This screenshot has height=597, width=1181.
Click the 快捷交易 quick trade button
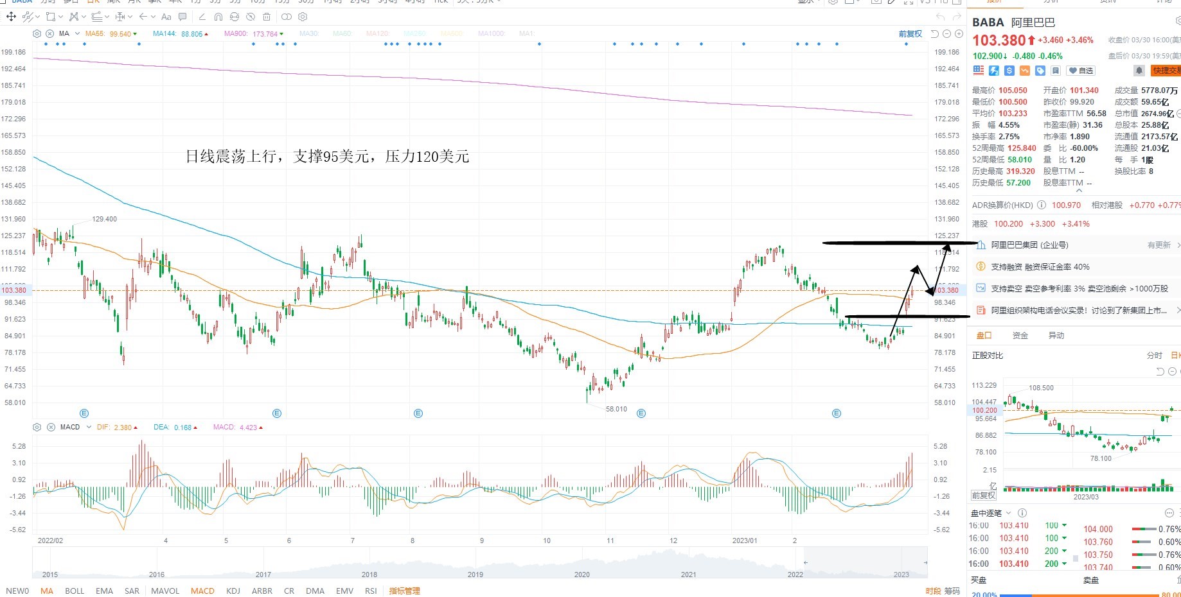1166,71
